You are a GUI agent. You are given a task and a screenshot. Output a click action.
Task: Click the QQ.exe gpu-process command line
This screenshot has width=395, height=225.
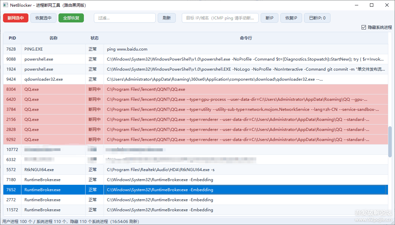coord(237,99)
